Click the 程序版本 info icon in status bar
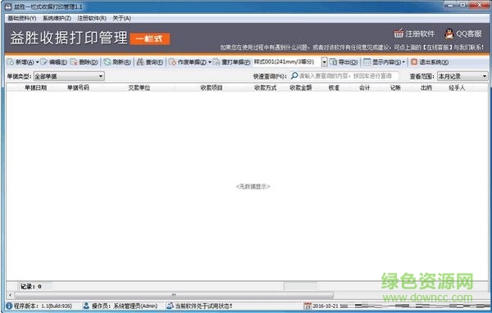This screenshot has width=492, height=313. coord(9,306)
